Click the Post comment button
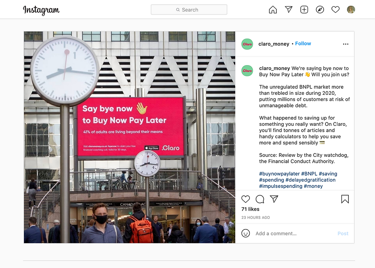This screenshot has width=375, height=268. coord(343,234)
